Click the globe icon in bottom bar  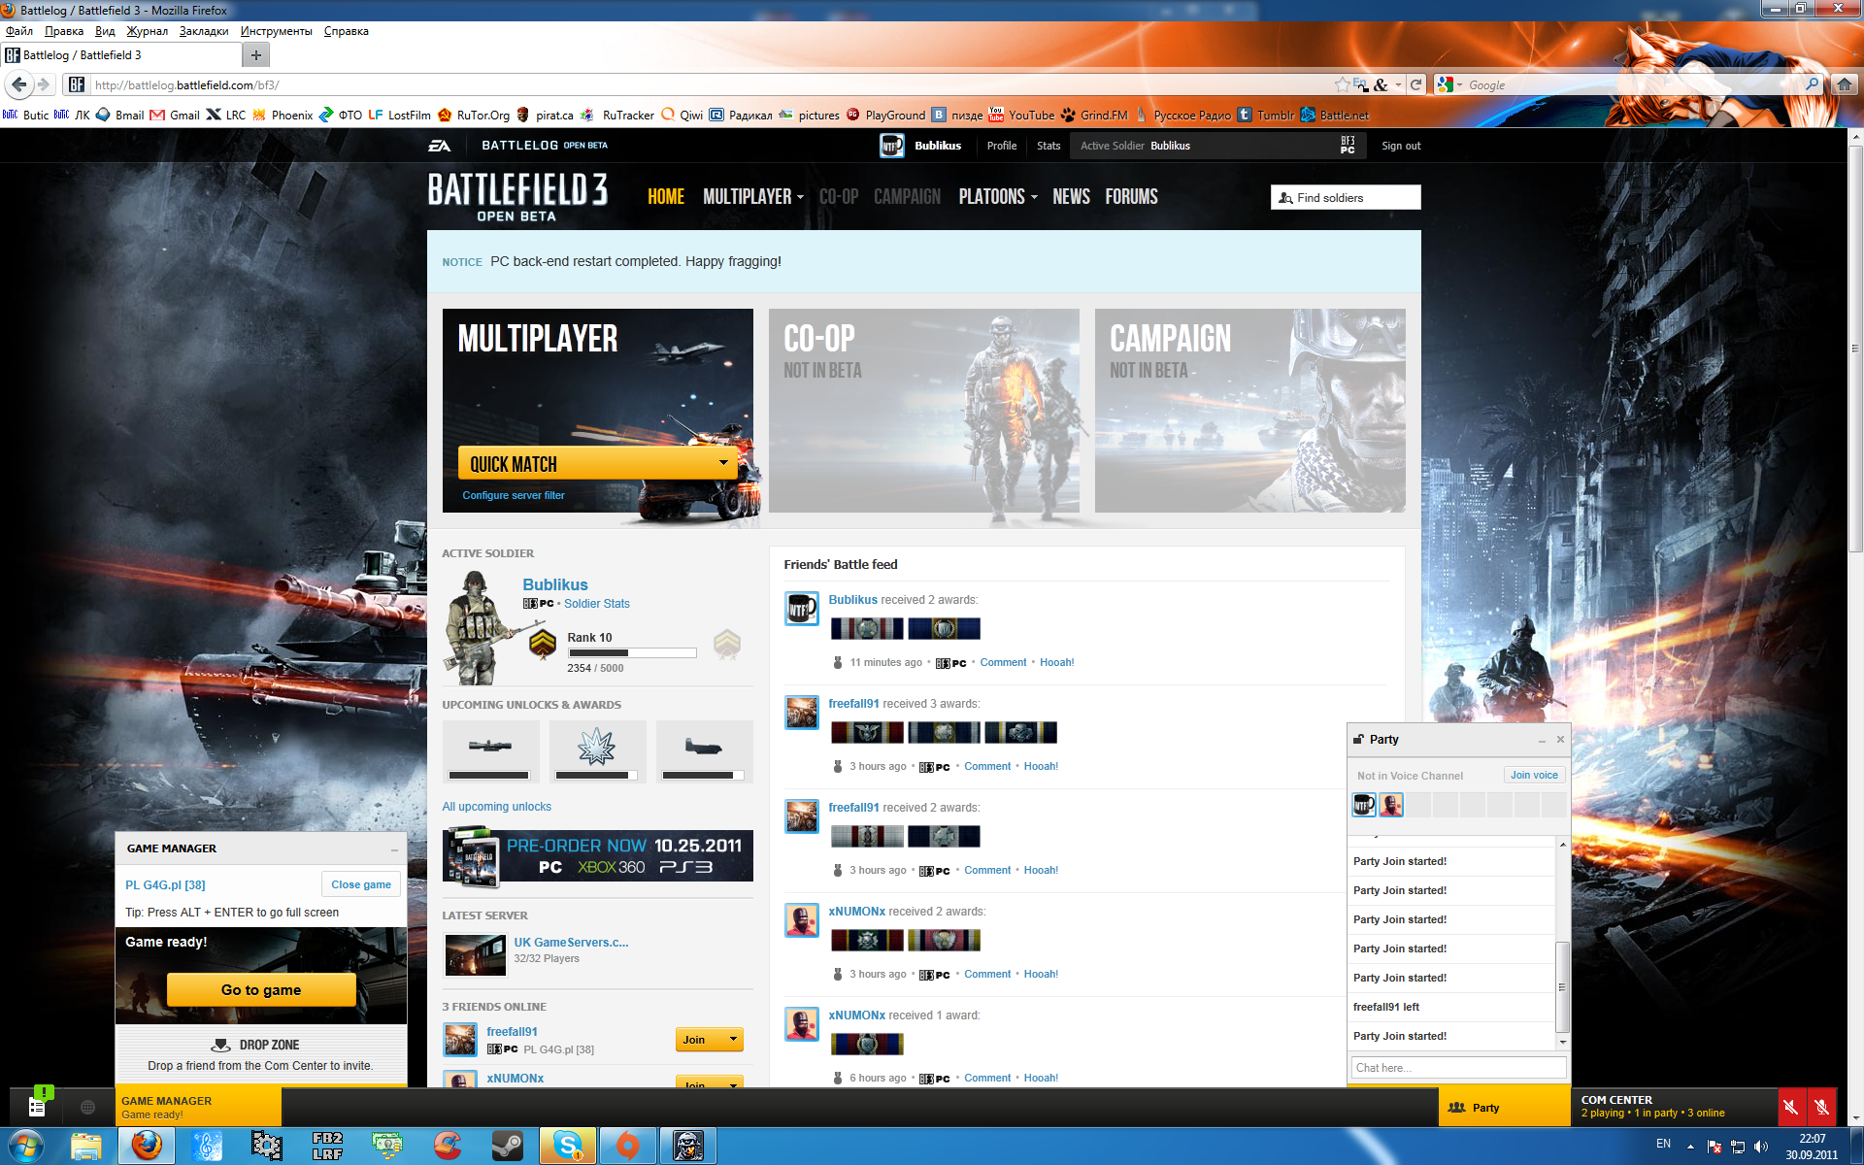[x=87, y=1108]
